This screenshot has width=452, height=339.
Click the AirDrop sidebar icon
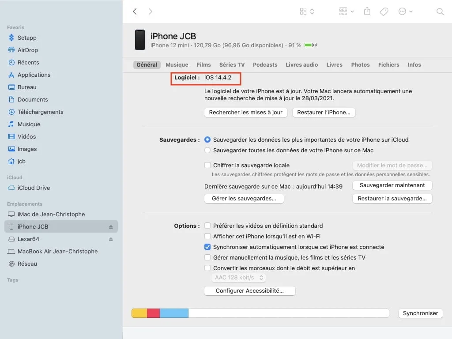click(x=11, y=50)
